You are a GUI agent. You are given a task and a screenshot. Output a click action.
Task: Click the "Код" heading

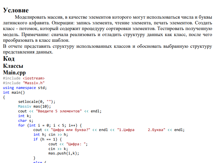[9, 59]
